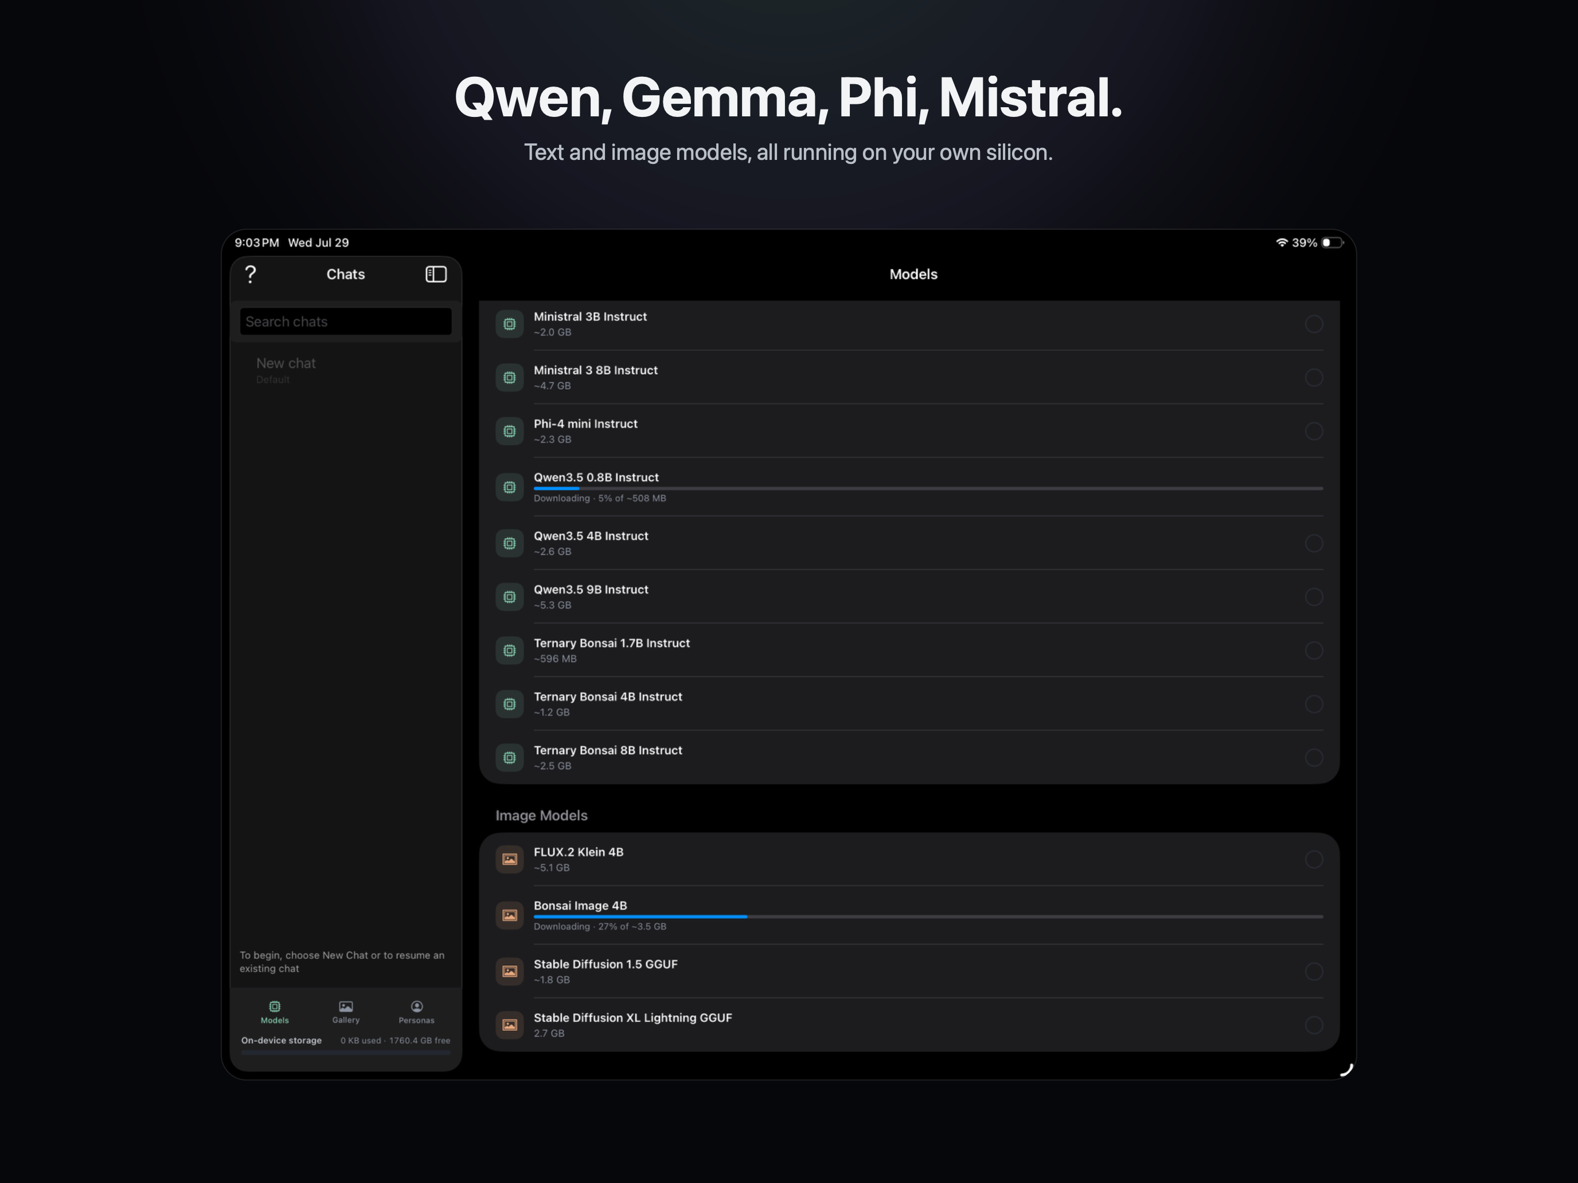This screenshot has width=1578, height=1183.
Task: Click the Phi-4 mini Instruct chip icon
Action: 509,432
